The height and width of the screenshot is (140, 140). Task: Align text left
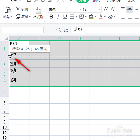[123, 17]
